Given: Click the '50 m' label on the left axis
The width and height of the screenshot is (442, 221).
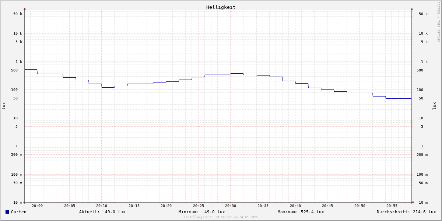Looking at the screenshot, I should coord(18,183).
